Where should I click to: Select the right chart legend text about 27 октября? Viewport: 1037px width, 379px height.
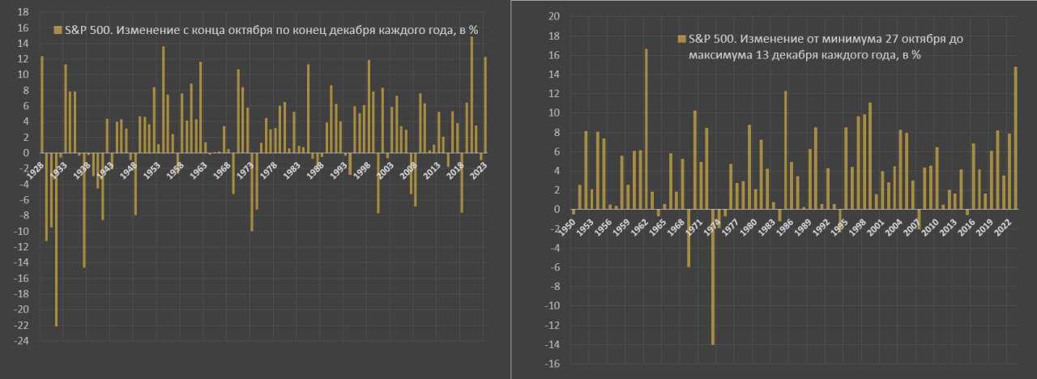(820, 47)
